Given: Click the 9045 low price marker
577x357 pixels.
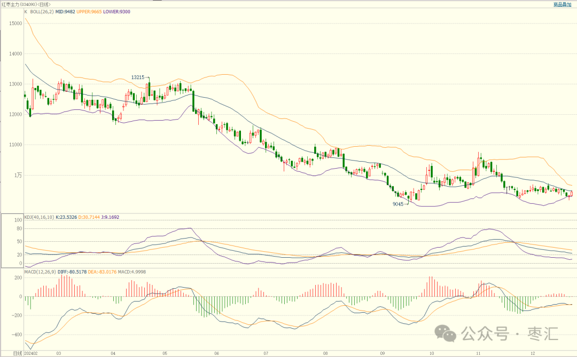Looking at the screenshot, I should coord(399,204).
